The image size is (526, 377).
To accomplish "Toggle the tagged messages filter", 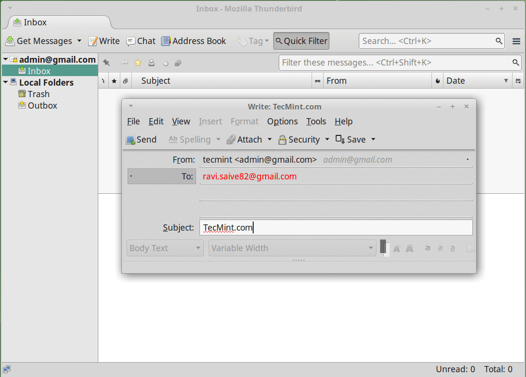I will 165,63.
